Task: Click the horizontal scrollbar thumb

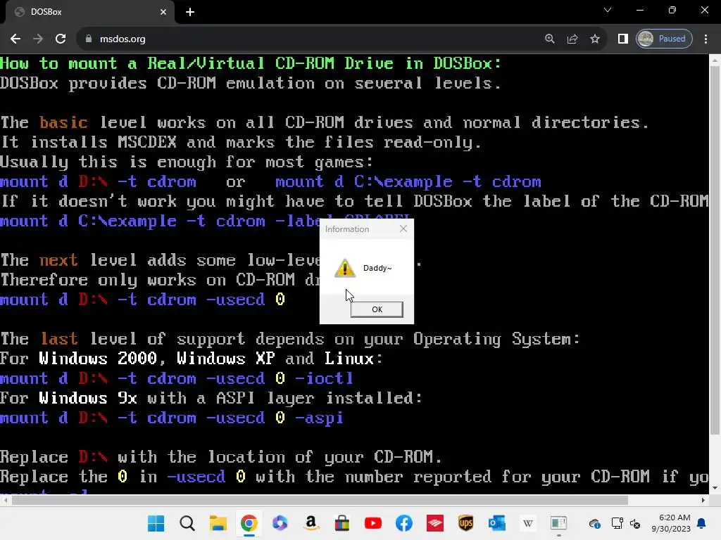Action: (320, 500)
